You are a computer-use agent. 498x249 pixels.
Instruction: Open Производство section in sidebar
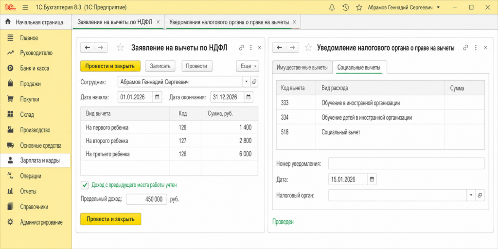click(36, 130)
